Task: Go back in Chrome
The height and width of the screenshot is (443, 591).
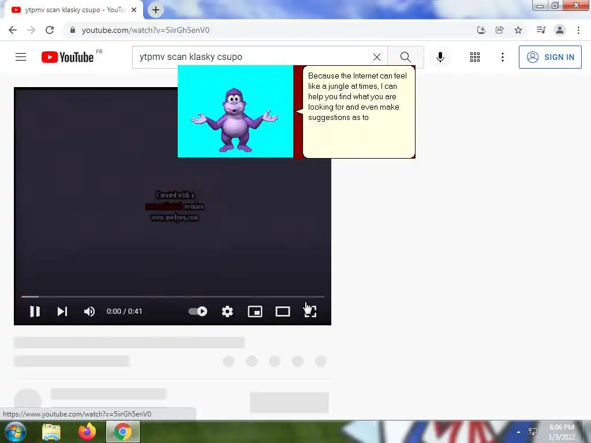Action: [13, 30]
